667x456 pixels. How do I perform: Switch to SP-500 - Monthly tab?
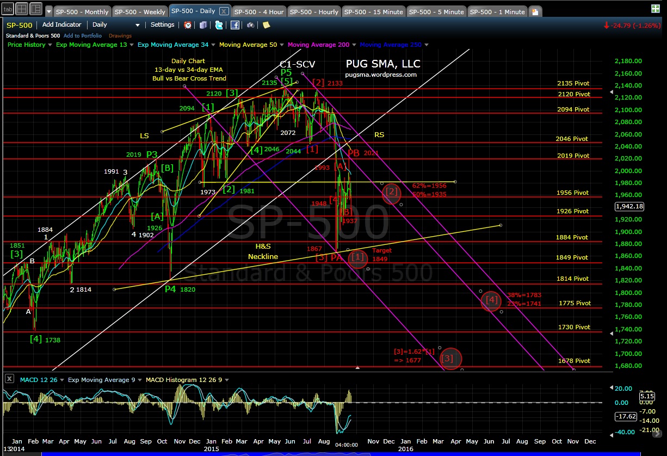pyautogui.click(x=82, y=12)
